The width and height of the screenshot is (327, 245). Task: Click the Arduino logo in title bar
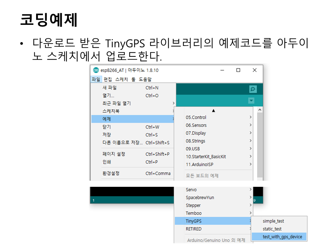point(96,70)
